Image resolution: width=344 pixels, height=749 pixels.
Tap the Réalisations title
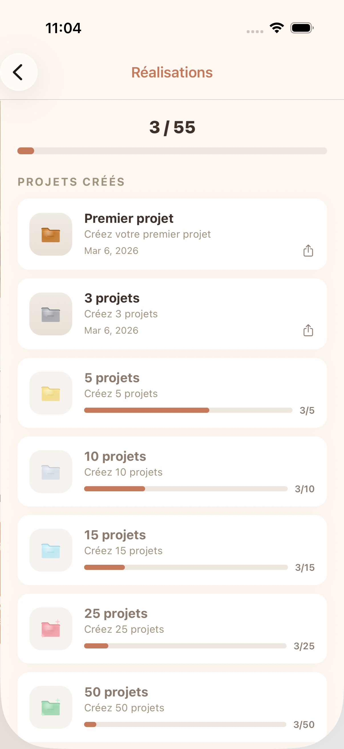(172, 72)
